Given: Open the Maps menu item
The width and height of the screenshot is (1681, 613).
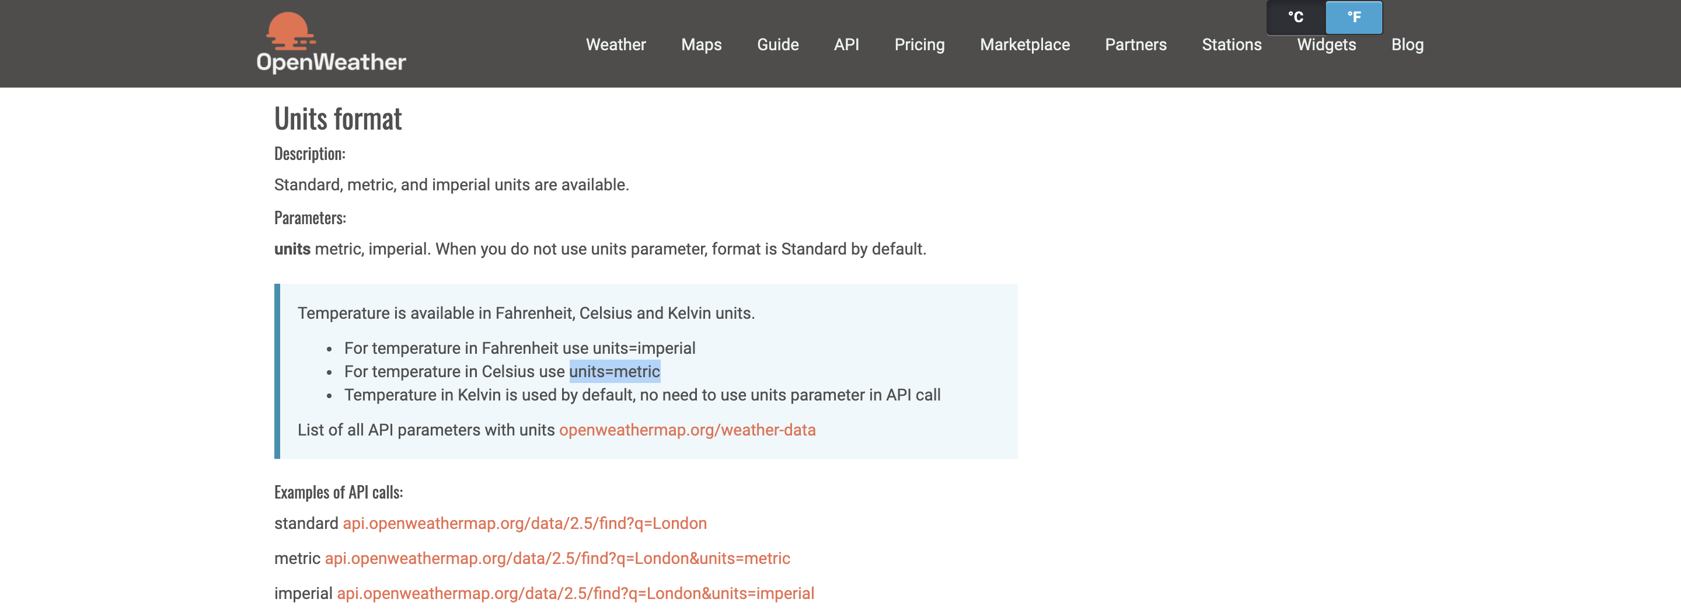Looking at the screenshot, I should click(x=701, y=44).
